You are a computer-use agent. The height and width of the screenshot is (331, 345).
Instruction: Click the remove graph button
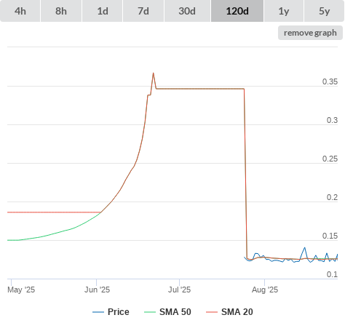[310, 33]
